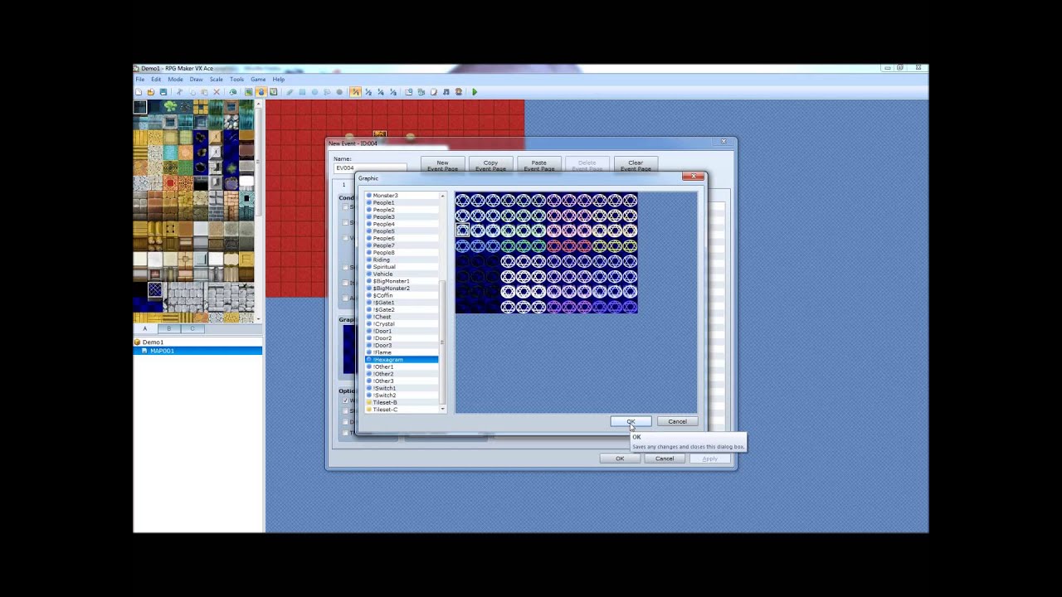Select !Chest in the graphic list
This screenshot has height=597, width=1062.
[x=402, y=317]
